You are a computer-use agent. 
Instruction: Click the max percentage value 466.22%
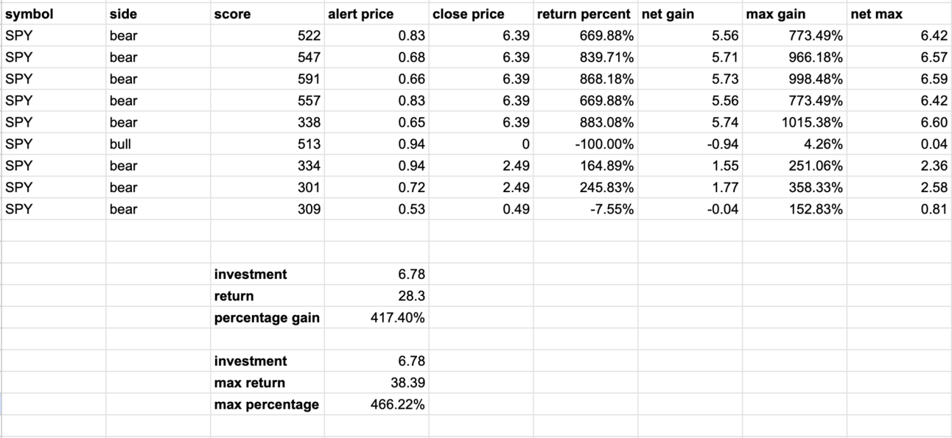point(376,404)
